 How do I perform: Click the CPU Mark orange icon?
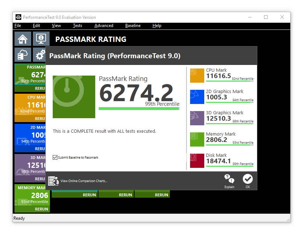click(197, 76)
